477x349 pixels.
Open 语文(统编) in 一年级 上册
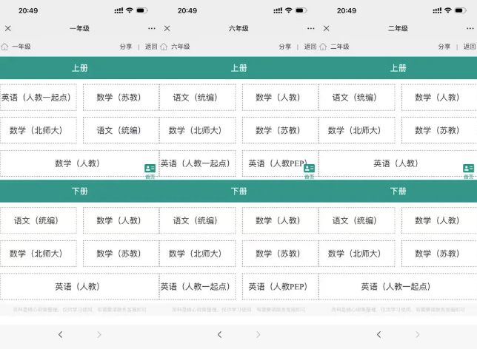(121, 130)
